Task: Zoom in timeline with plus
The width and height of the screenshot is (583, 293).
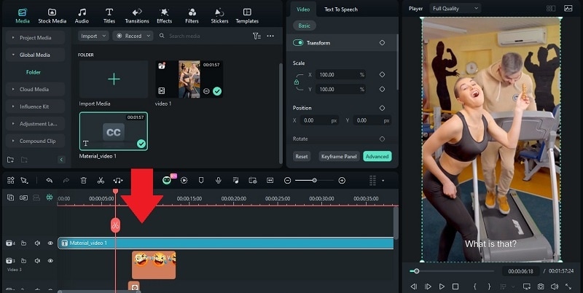Action: (342, 180)
